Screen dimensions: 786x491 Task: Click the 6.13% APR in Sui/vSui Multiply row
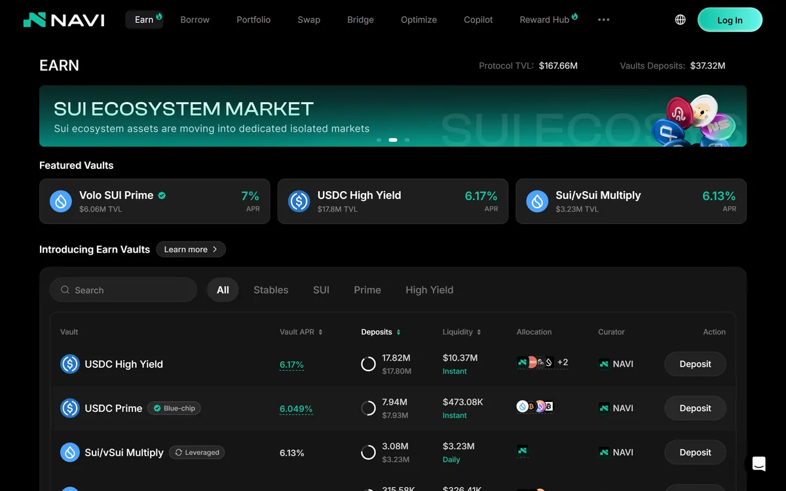pos(292,452)
